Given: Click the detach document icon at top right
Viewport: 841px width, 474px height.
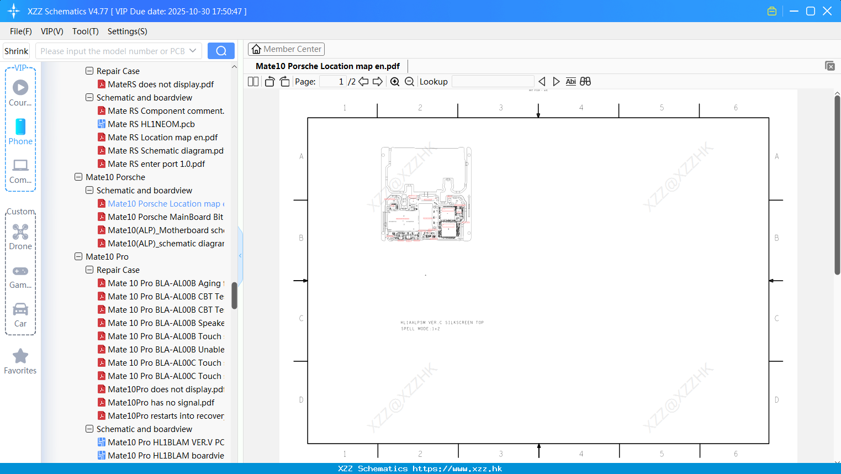Looking at the screenshot, I should click(830, 66).
